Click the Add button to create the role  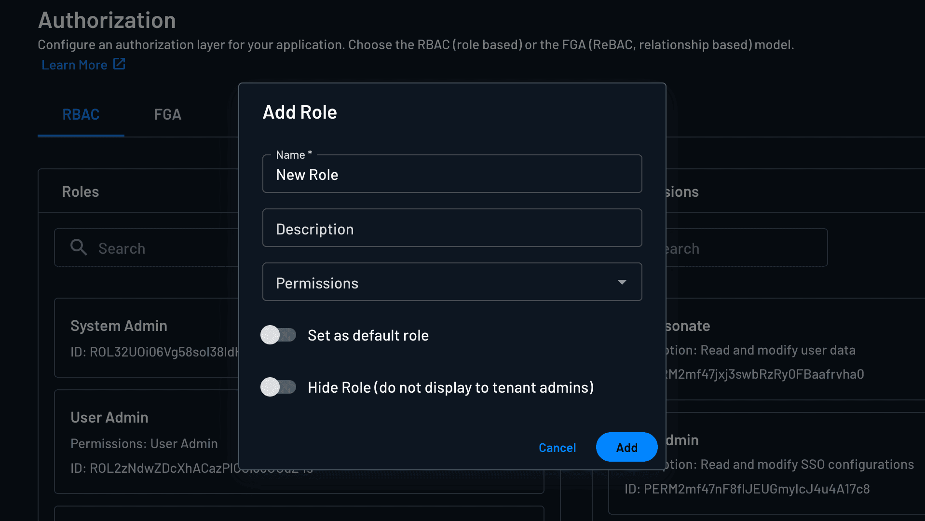[626, 447]
